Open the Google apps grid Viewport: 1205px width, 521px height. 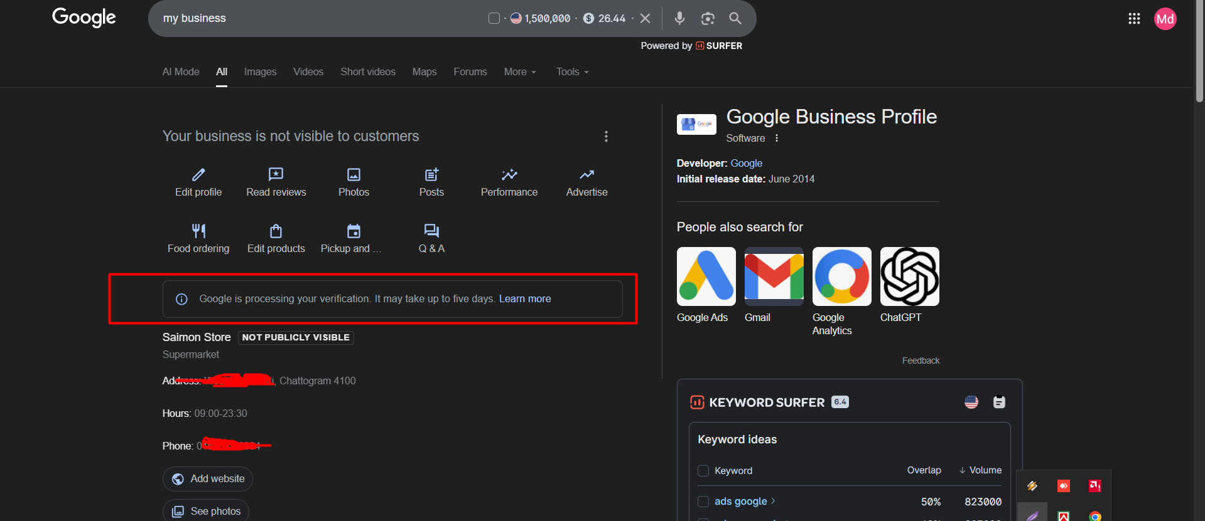pos(1134,19)
